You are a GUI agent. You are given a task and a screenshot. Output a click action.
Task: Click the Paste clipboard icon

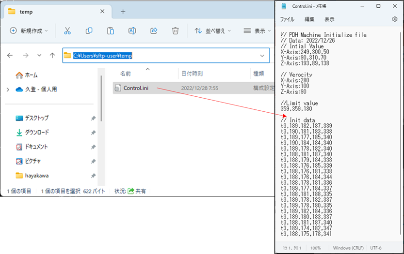click(111, 30)
